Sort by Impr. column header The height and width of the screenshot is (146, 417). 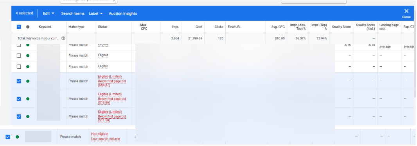point(175,27)
